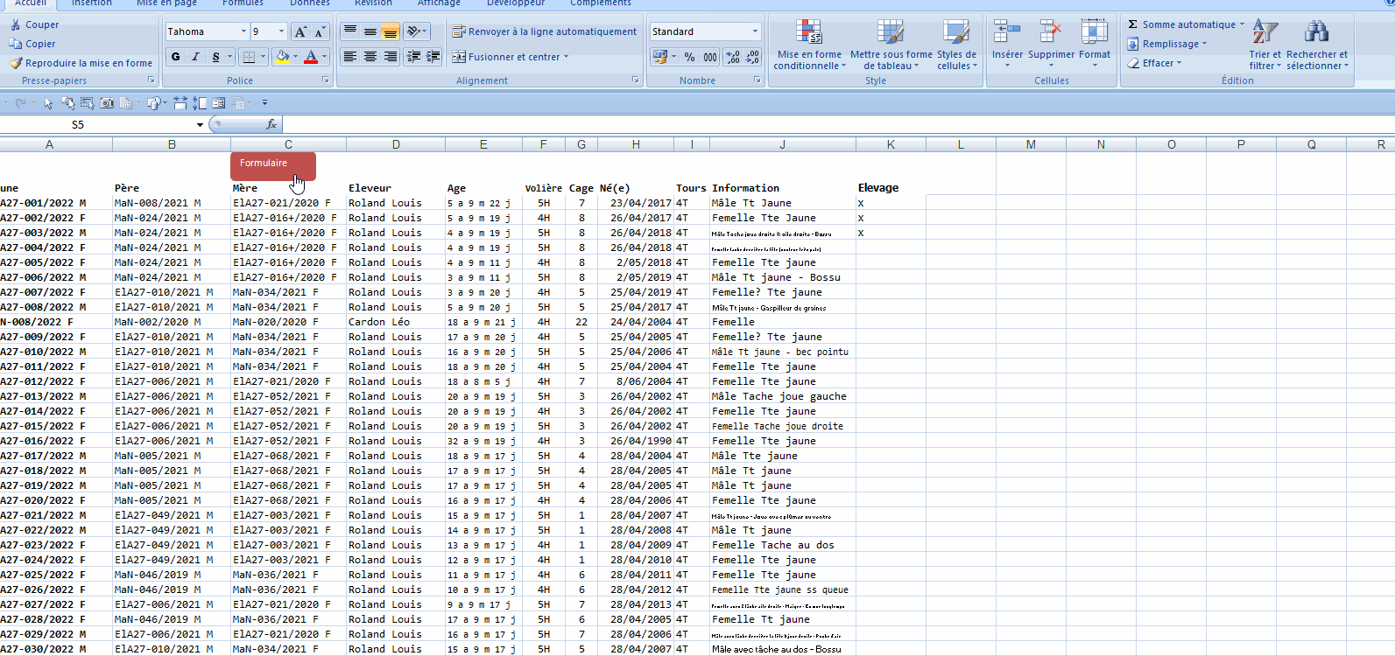The image size is (1395, 656).
Task: Open Mise en forme conditionnelle
Action: coord(809,45)
